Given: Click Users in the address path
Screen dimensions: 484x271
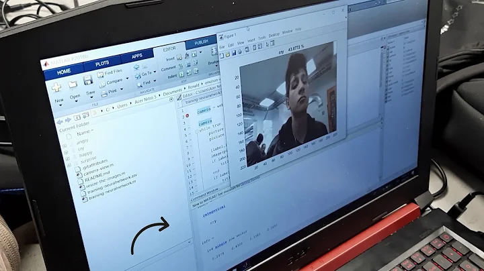Looking at the screenshot, I should coord(122,105).
